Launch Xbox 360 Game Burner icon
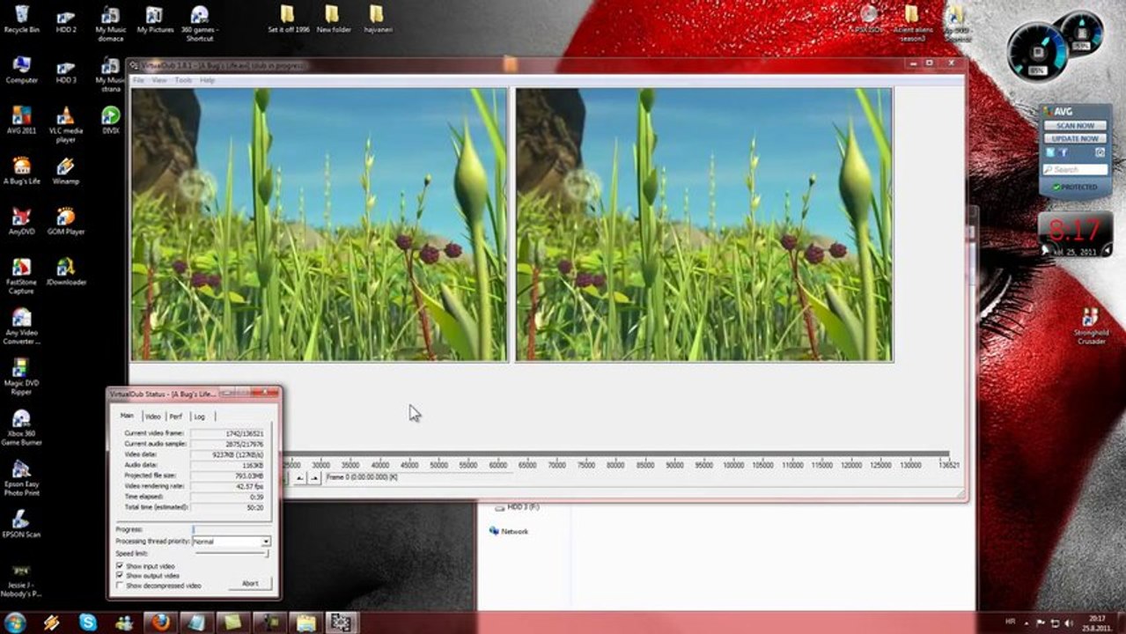Image resolution: width=1126 pixels, height=634 pixels. (22, 427)
